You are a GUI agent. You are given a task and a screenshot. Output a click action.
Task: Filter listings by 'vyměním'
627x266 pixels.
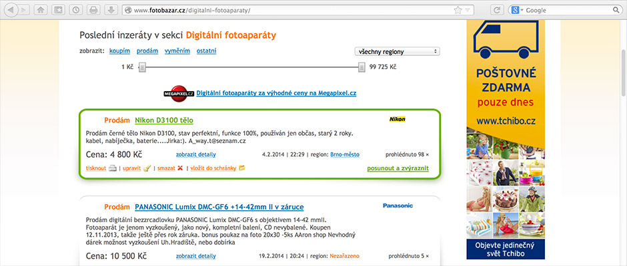177,51
